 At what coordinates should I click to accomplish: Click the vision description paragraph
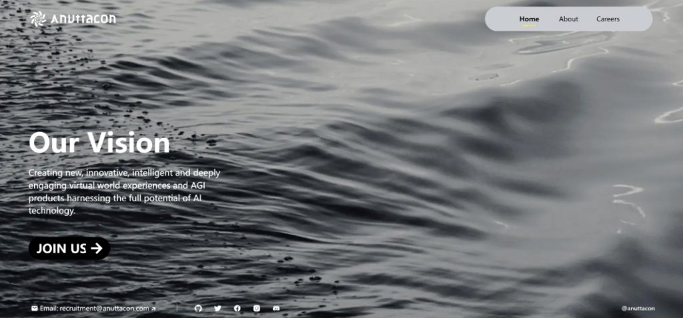tap(125, 192)
